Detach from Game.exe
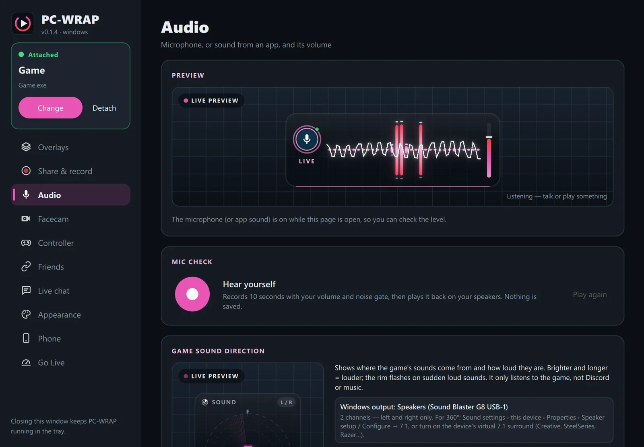The image size is (644, 447). coord(104,108)
